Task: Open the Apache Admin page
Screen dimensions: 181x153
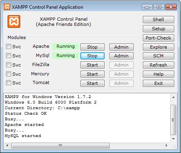Action: pyautogui.click(x=121, y=47)
